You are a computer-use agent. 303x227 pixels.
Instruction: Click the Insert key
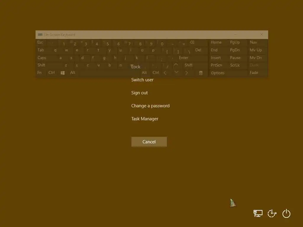pos(216,58)
